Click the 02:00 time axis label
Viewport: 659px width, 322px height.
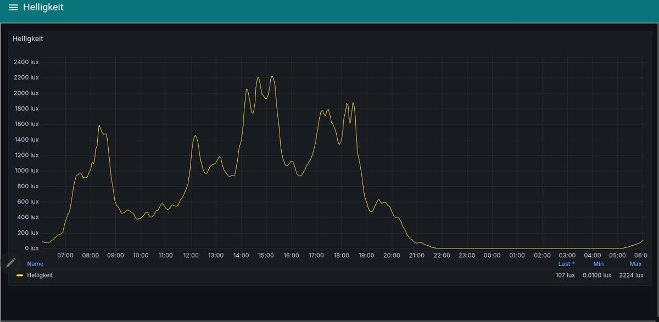[542, 256]
